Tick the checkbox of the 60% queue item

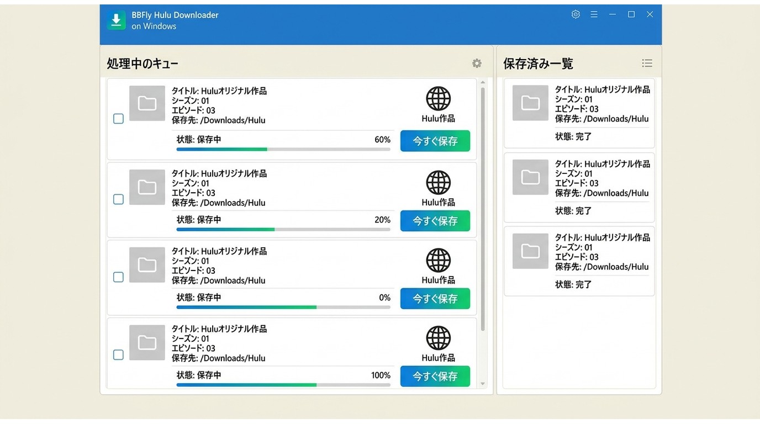tap(118, 119)
